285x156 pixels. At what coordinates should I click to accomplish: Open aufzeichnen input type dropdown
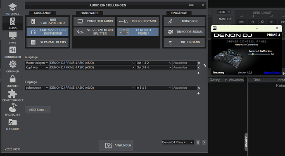pos(37,88)
